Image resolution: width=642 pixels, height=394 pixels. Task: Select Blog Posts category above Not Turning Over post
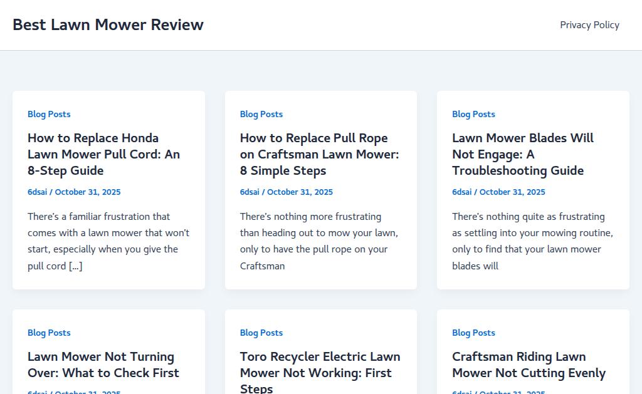pos(49,333)
